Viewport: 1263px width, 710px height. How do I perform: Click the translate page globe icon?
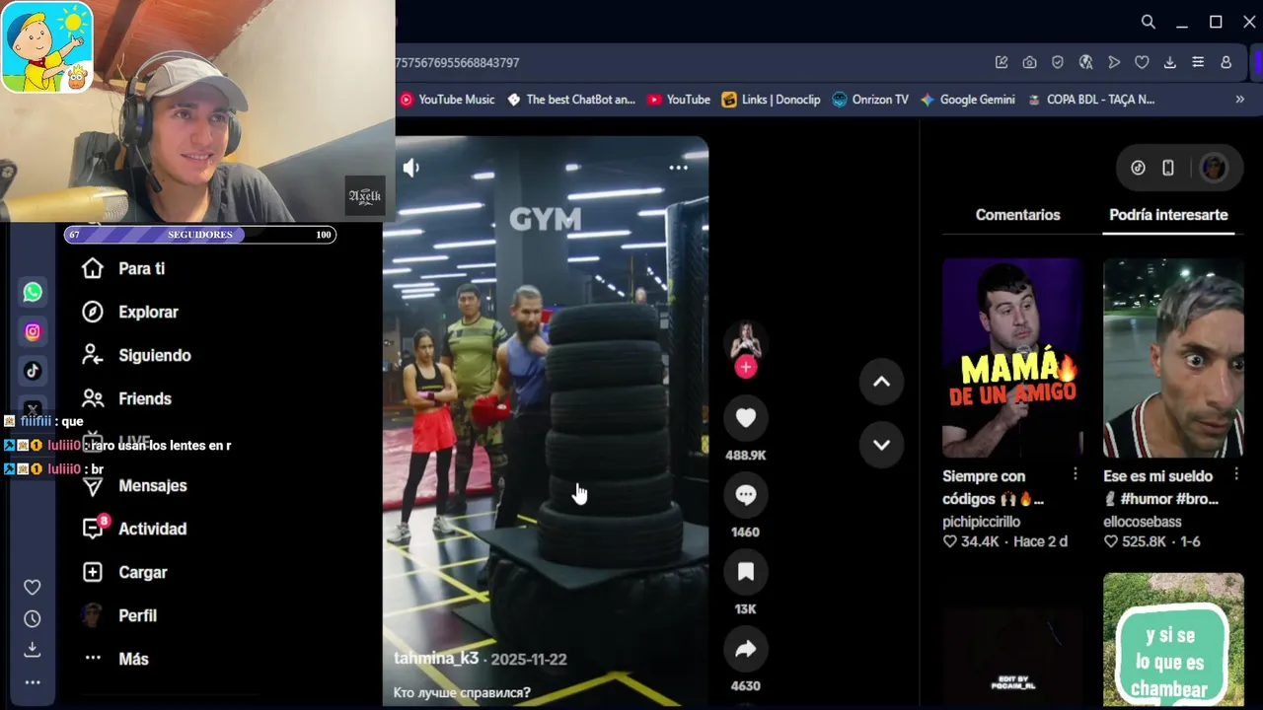coord(1085,62)
